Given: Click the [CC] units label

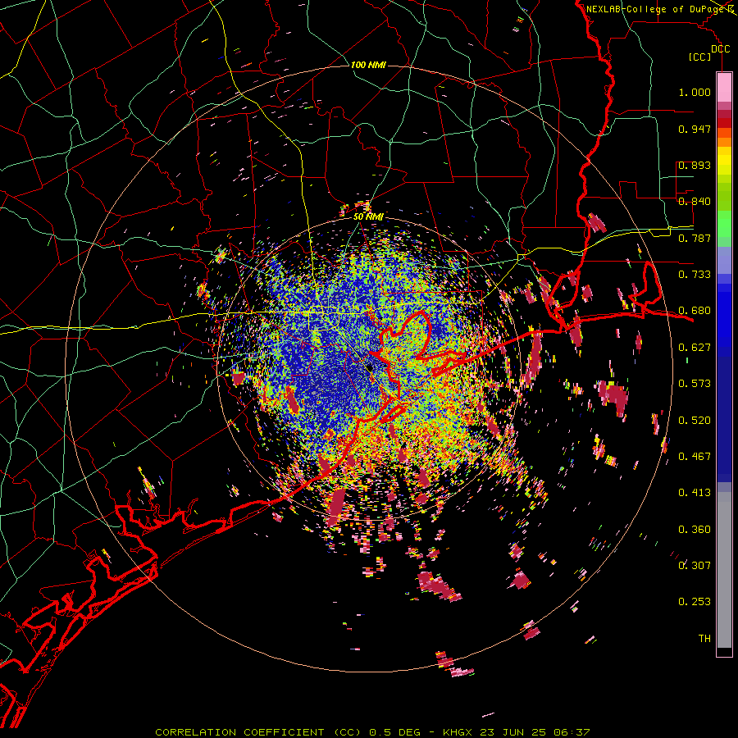Looking at the screenshot, I should coord(700,57).
